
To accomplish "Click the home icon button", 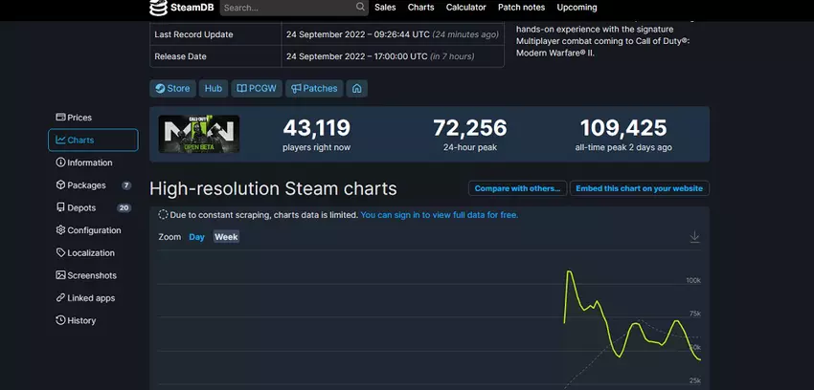I will 357,89.
